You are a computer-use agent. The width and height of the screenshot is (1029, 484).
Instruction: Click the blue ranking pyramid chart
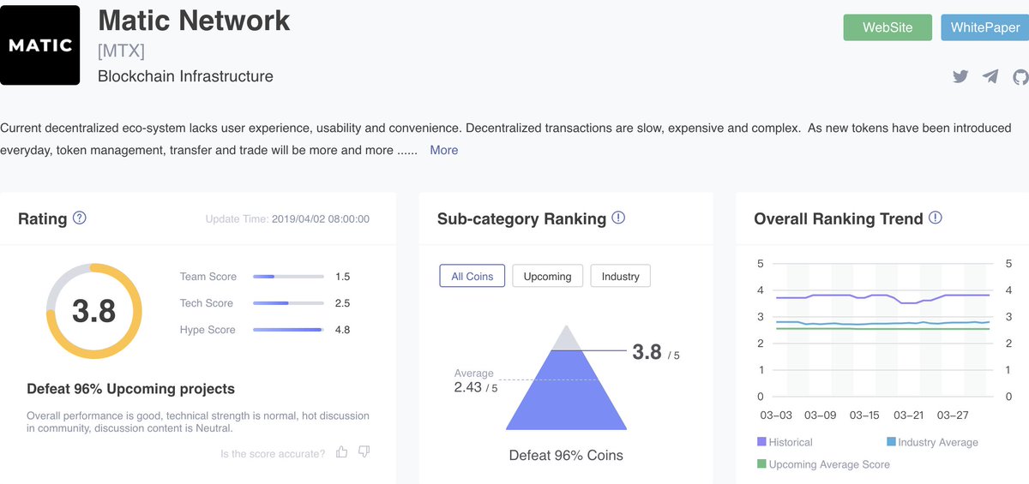(565, 377)
